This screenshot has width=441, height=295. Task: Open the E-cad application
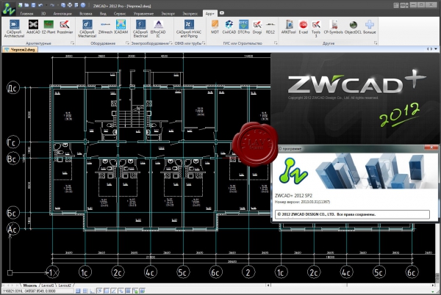point(303,27)
